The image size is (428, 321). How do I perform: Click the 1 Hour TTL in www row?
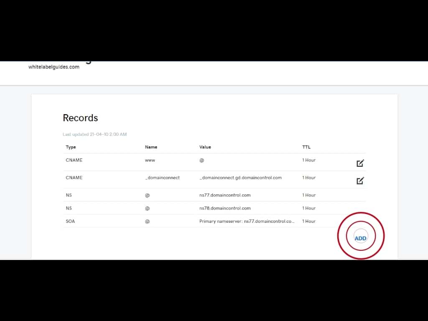[309, 160]
